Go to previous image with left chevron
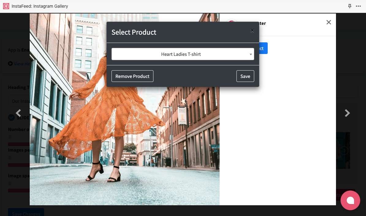Image resolution: width=366 pixels, height=216 pixels. pos(18,113)
